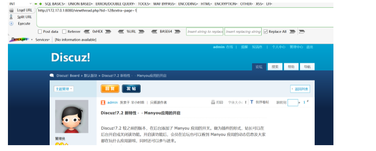Viewport: 376px width, 151px height.
Task: Click the small T font size icon
Action: (x=245, y=102)
